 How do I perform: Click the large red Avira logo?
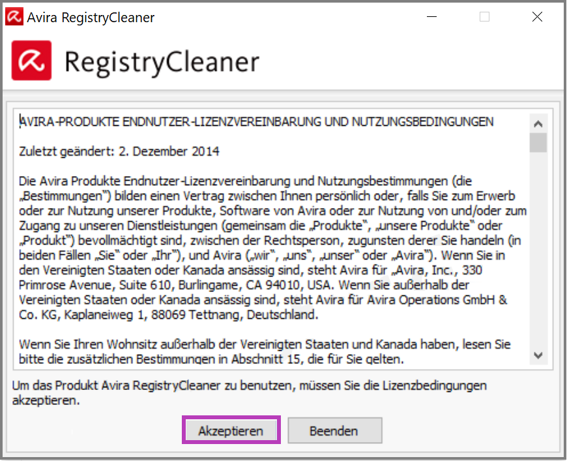point(31,61)
